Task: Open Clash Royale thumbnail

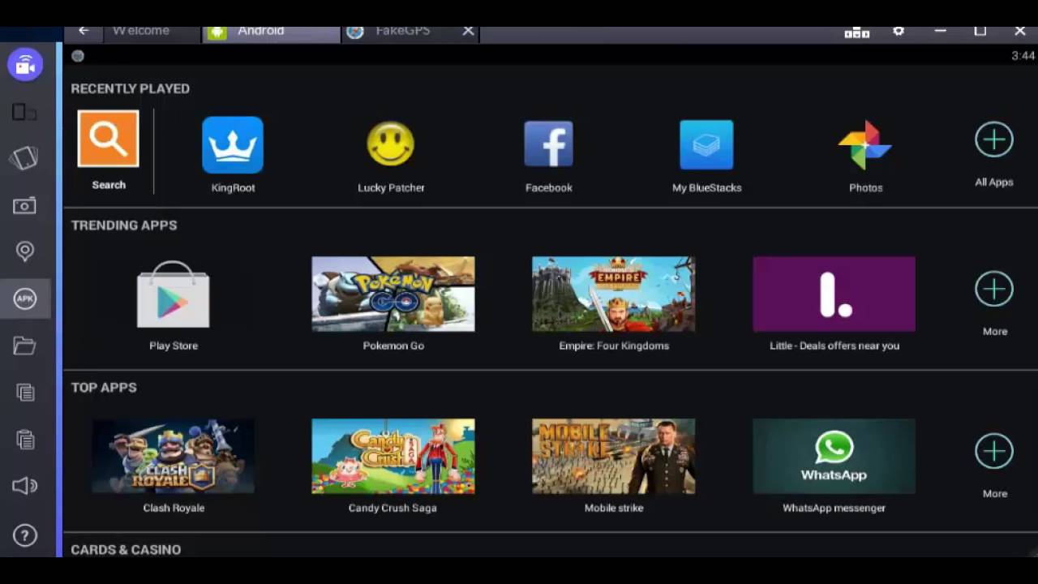Action: tap(173, 457)
